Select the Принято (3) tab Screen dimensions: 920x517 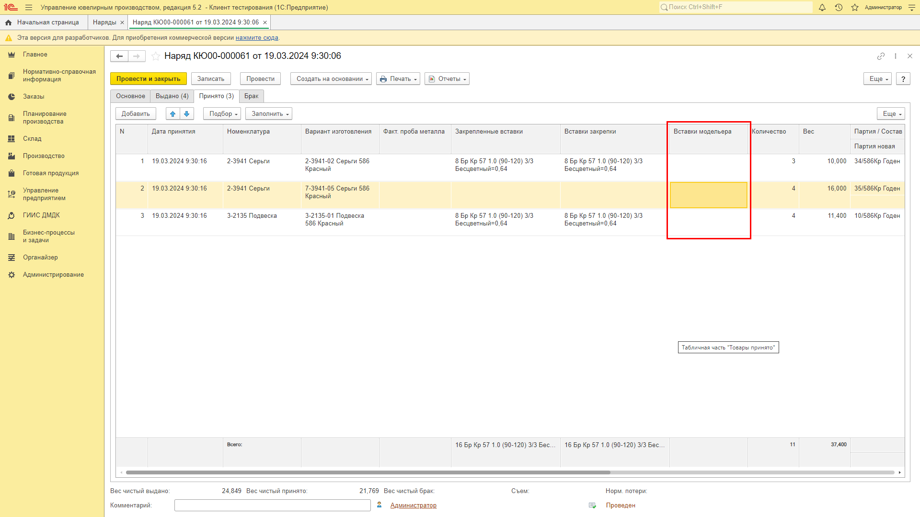pos(217,96)
